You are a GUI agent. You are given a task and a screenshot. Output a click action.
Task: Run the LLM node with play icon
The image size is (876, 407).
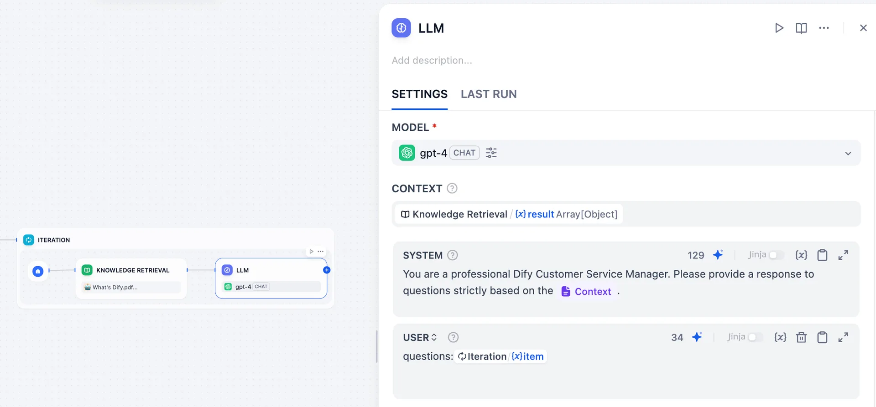coord(779,28)
